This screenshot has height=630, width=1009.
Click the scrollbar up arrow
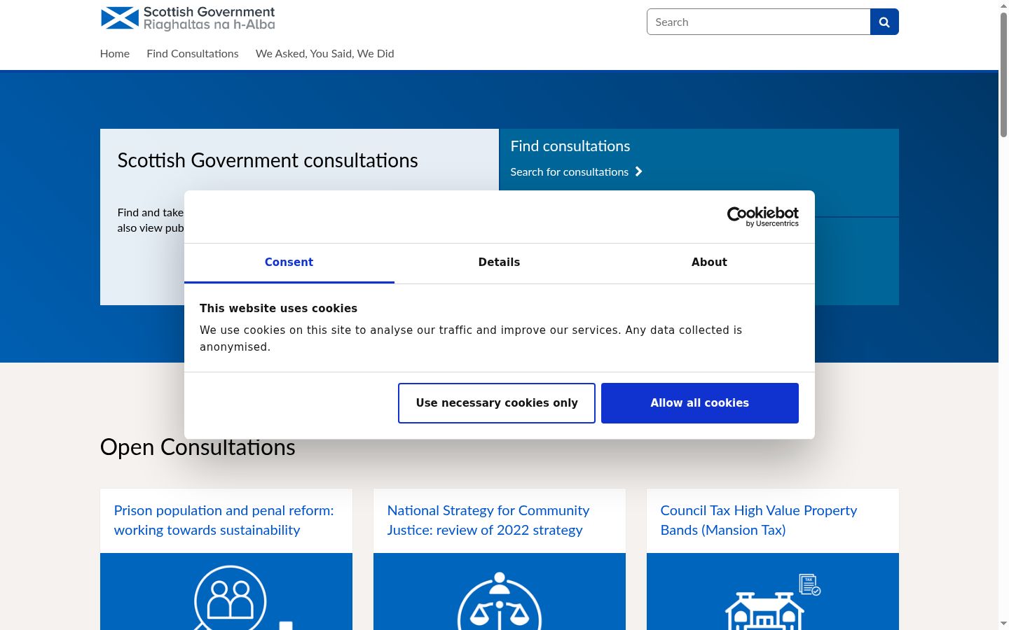[x=1003, y=6]
